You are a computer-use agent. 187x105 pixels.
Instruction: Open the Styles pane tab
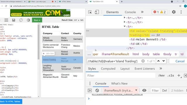[92, 69]
